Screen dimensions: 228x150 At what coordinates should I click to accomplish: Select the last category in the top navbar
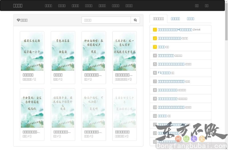tap(129, 5)
